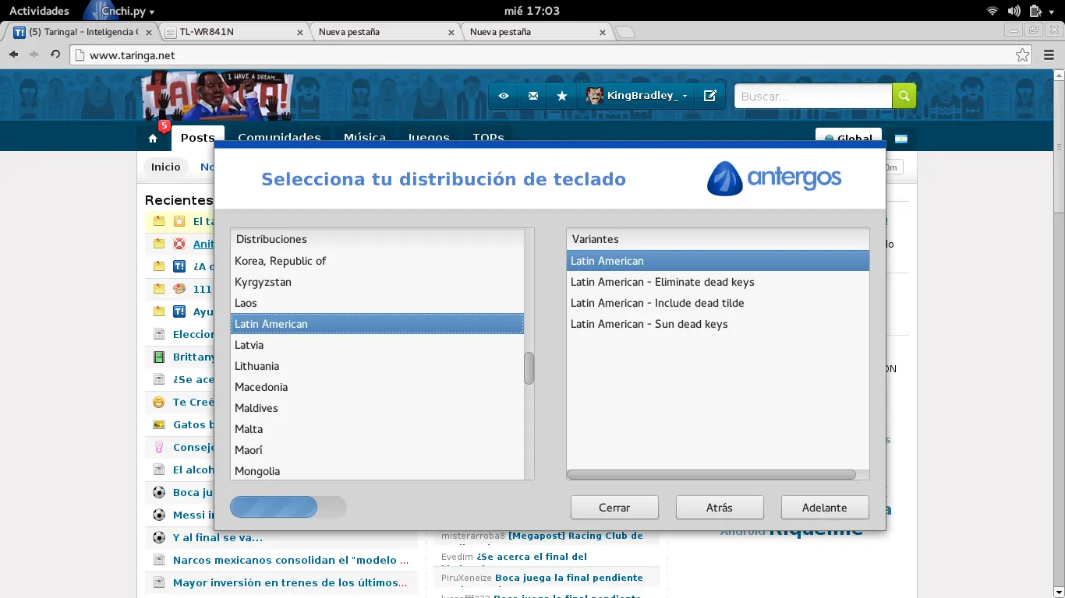The width and height of the screenshot is (1065, 598).
Task: Select Macedonia in the layout list
Action: click(x=377, y=387)
